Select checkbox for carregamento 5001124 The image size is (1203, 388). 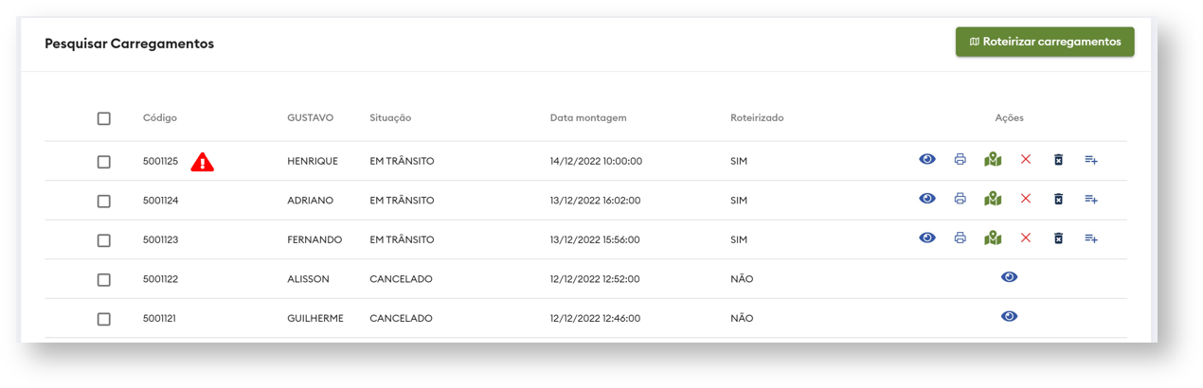coord(104,202)
